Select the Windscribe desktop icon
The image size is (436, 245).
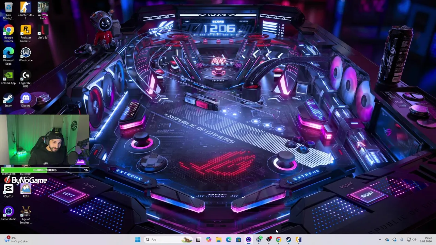point(26,55)
